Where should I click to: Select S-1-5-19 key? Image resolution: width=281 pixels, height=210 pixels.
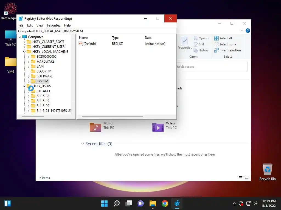click(43, 101)
